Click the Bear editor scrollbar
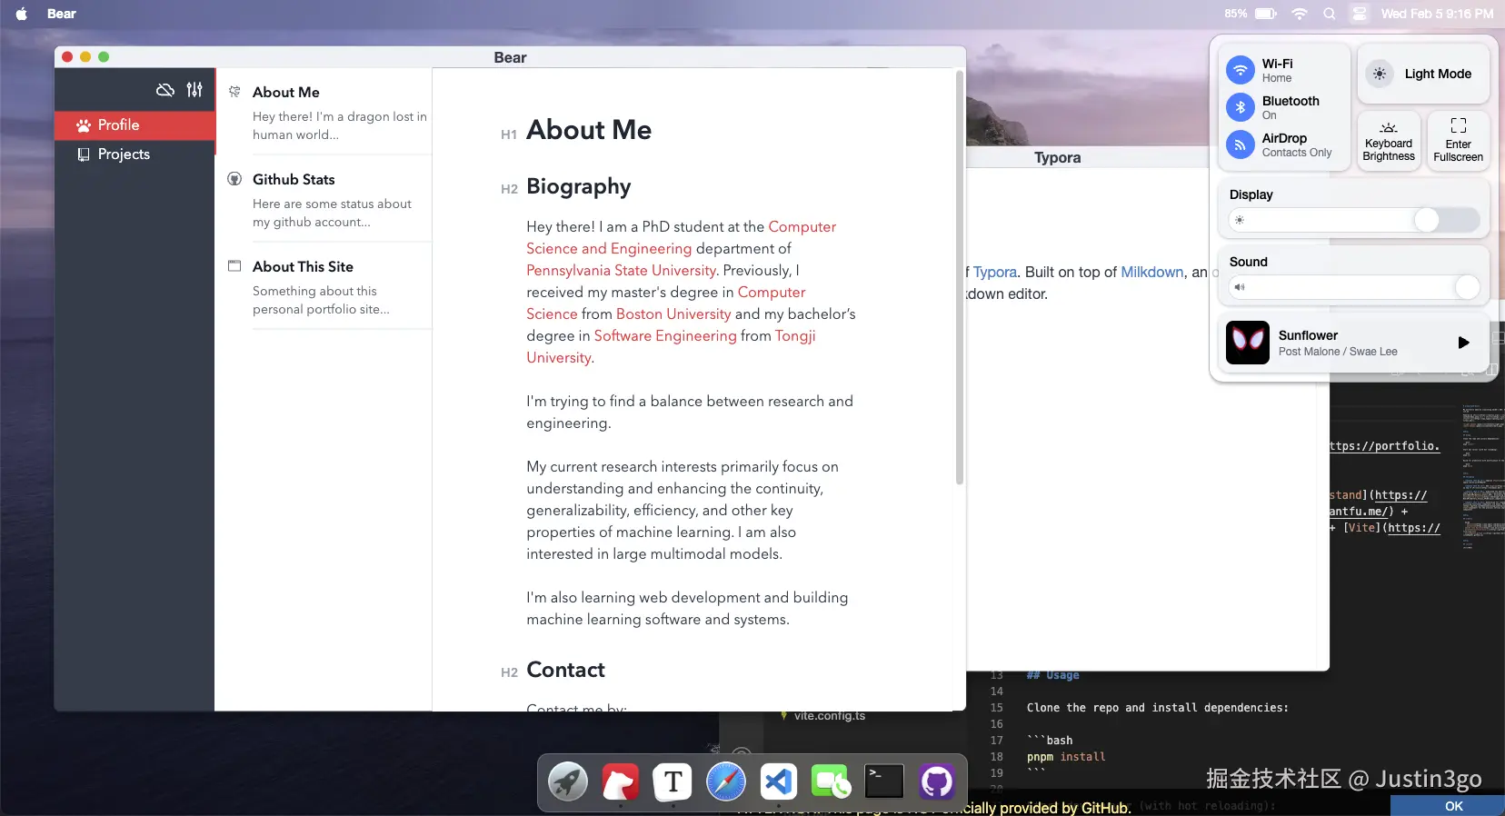This screenshot has height=816, width=1505. [959, 277]
